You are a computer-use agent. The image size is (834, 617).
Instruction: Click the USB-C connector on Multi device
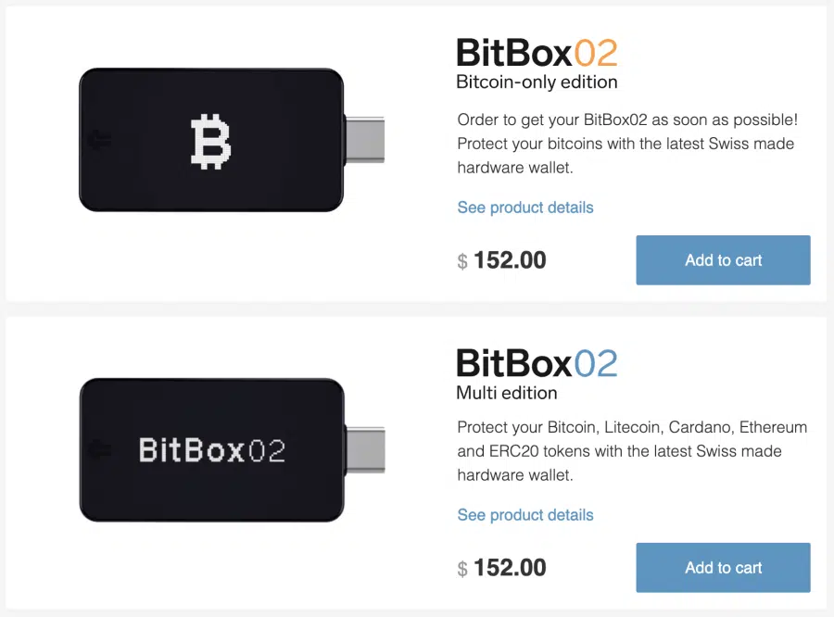(365, 450)
